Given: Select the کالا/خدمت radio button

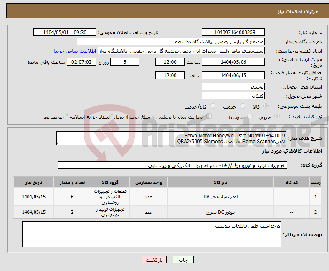Looking at the screenshot, I should coord(213,106).
